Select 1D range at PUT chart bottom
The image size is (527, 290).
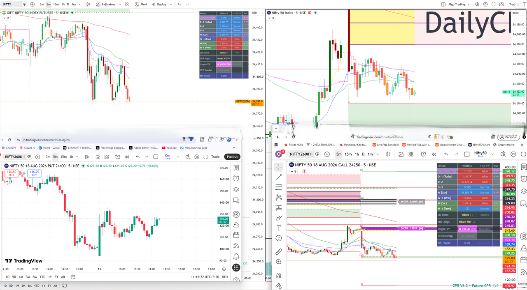[x=7, y=277]
